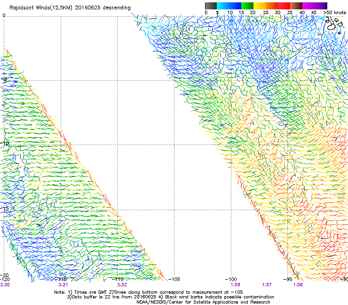
Task: Click the '-15' latitude axis label
Action: coord(4,208)
